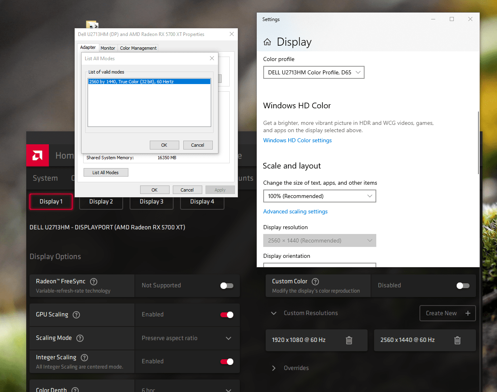
Task: Click the "All Integer Scaling are centered mode." note
Action: click(80, 367)
